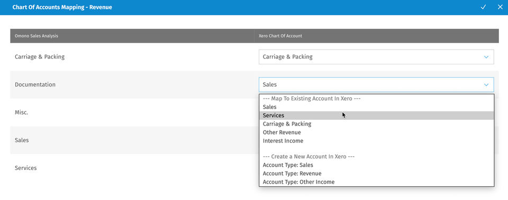
Task: Select Sales from existing Xero accounts
Action: [376, 107]
